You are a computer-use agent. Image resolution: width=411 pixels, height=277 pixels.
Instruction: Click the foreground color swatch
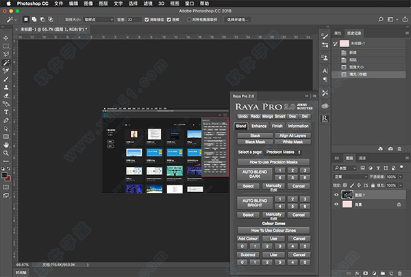(x=4, y=176)
